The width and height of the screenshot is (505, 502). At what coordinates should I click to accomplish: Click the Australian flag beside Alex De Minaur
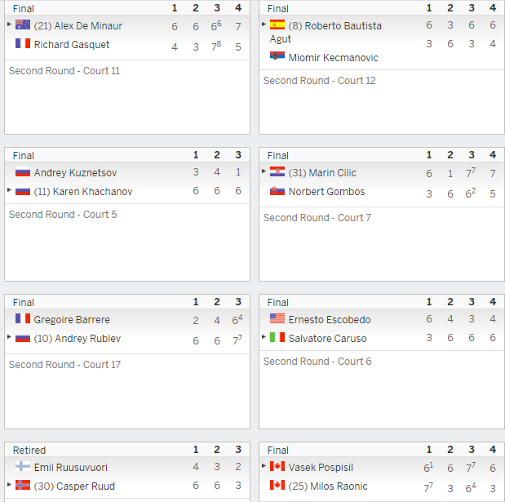click(x=23, y=24)
